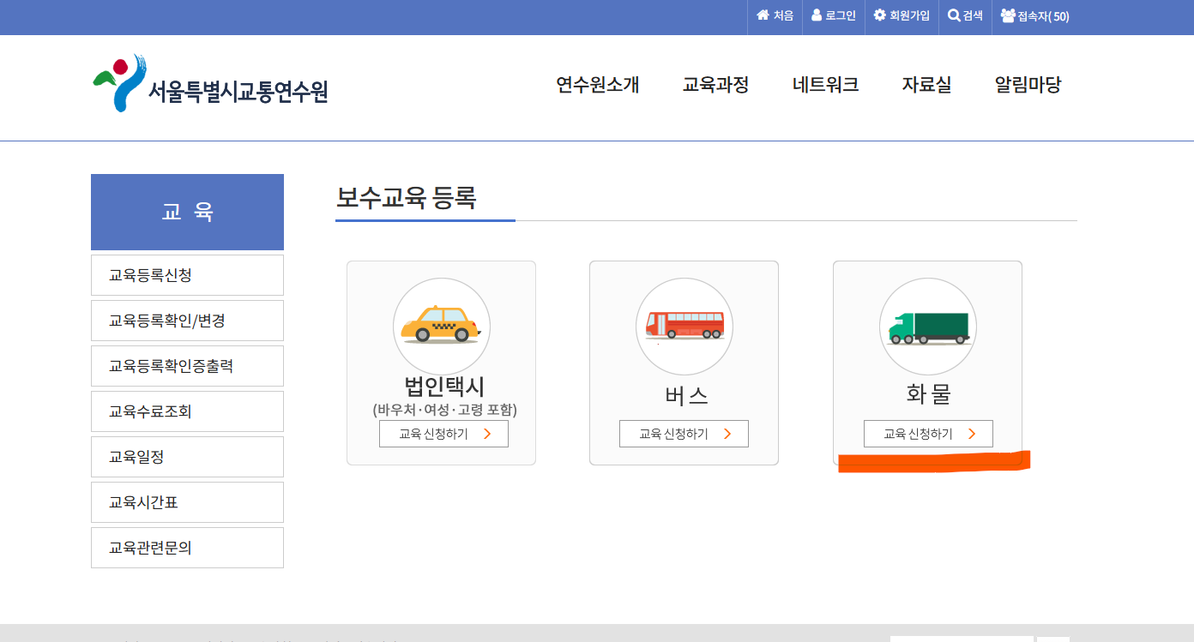Open the 교육과정 menu
Viewport: 1194px width, 642px height.
[x=716, y=85]
